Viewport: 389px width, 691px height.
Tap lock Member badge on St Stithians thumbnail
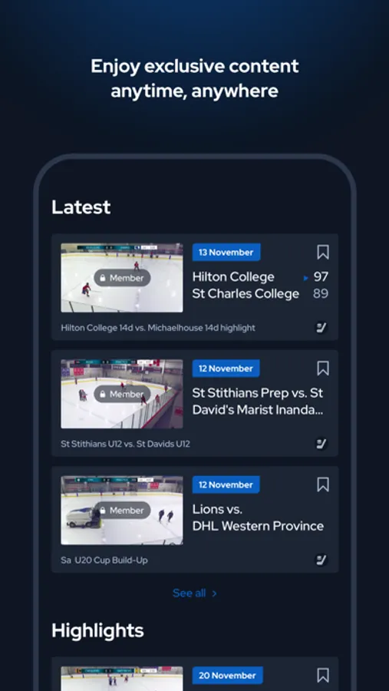[x=122, y=394]
